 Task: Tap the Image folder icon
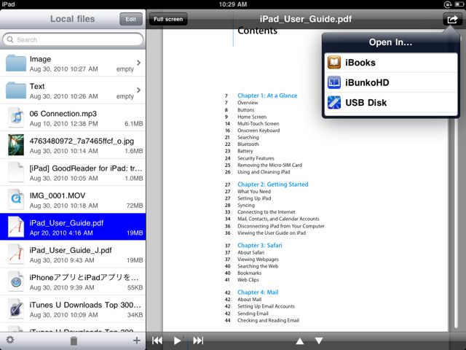(16, 63)
